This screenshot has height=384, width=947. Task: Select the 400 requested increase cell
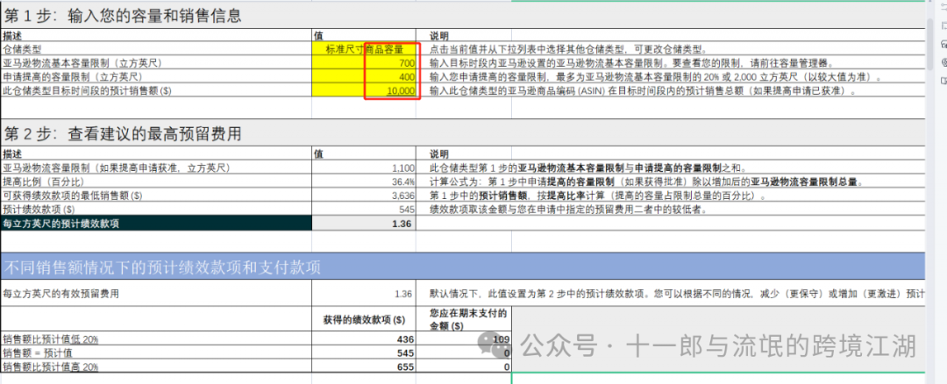pyautogui.click(x=364, y=76)
